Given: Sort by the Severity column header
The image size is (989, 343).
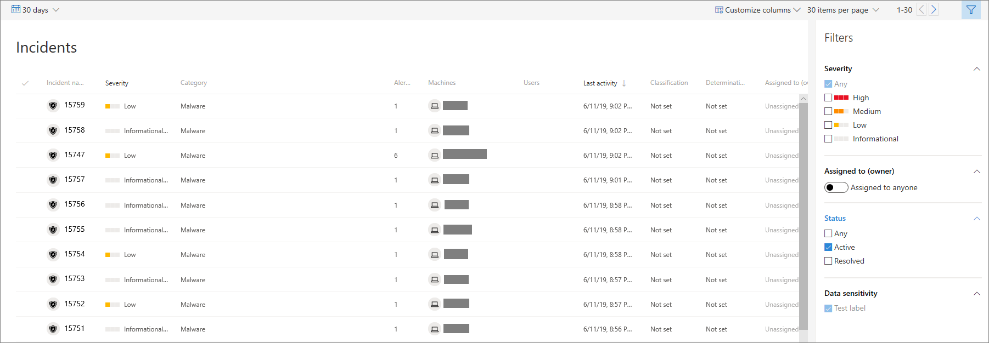Looking at the screenshot, I should (x=117, y=83).
